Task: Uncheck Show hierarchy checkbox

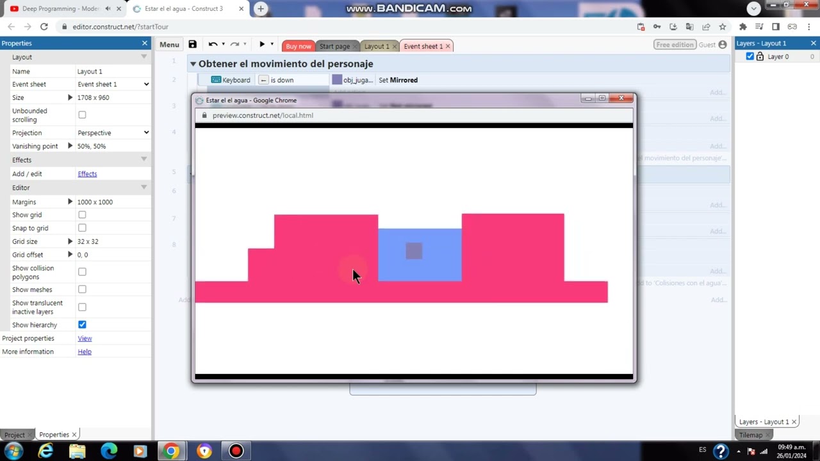Action: coord(82,325)
